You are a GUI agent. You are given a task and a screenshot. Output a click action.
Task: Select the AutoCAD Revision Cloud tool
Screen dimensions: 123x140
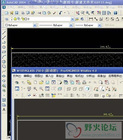[4, 66]
